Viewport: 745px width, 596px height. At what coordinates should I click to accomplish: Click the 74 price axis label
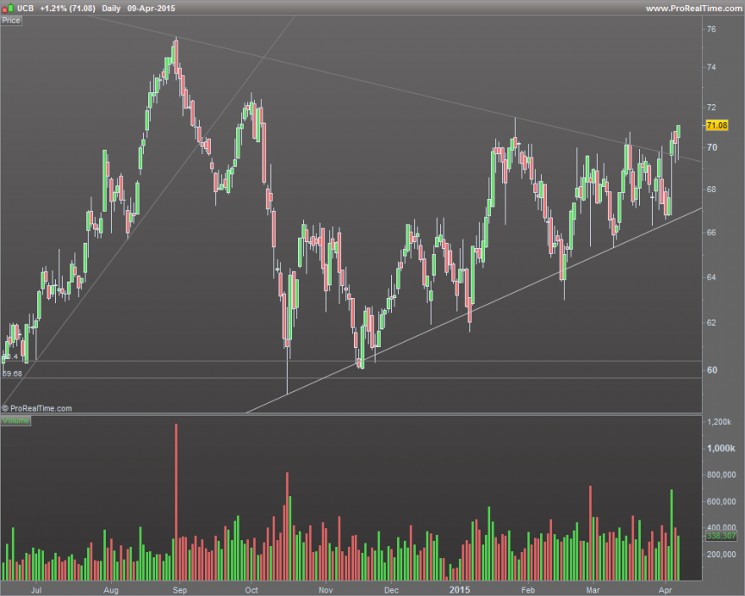tap(711, 68)
